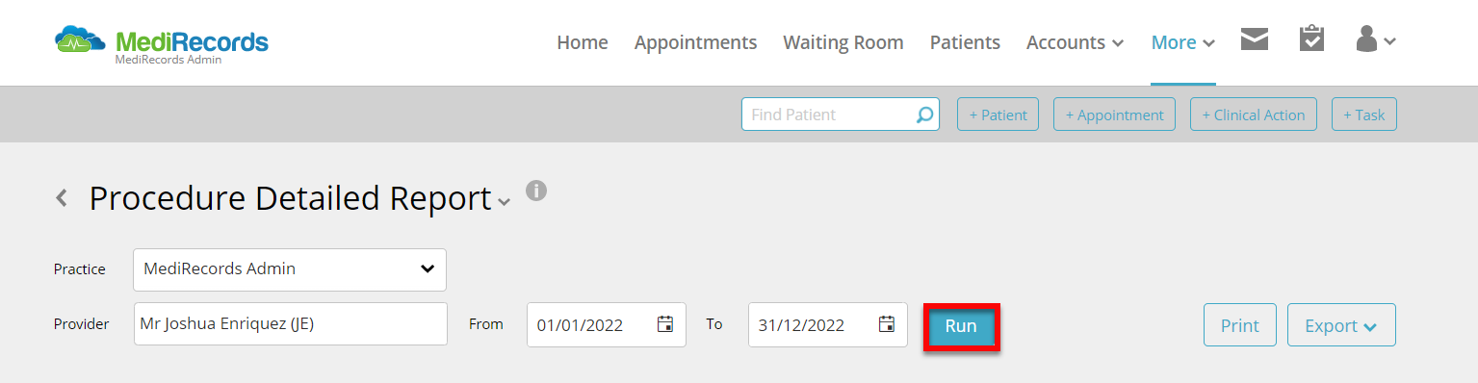Open the More menu
Screen dimensions: 1478x383
point(1183,42)
